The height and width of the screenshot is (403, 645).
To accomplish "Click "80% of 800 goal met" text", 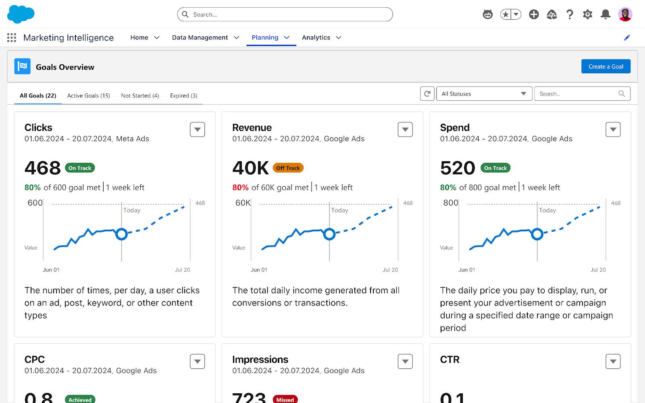I will point(478,187).
